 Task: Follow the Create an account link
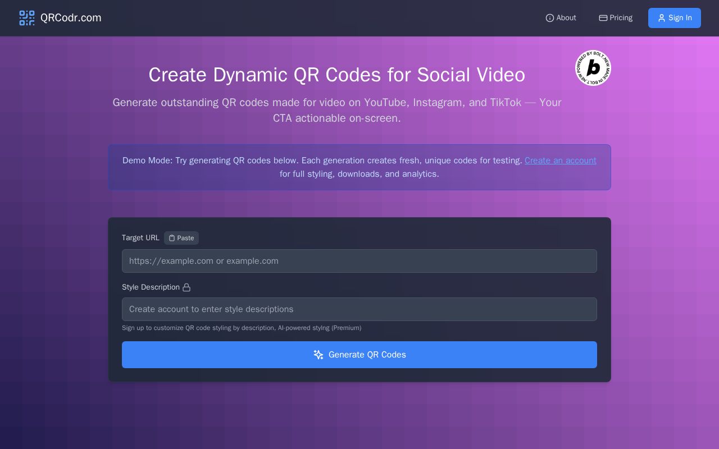[561, 161]
